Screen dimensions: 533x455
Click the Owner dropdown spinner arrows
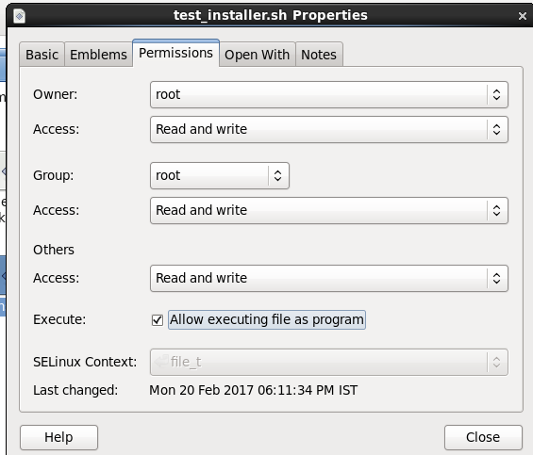496,95
